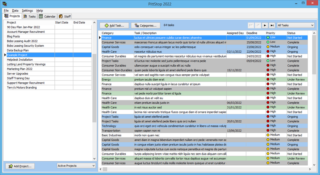This screenshot has width=320, height=175.
Task: Click the PittStop app icon in title bar
Action: 4,4
